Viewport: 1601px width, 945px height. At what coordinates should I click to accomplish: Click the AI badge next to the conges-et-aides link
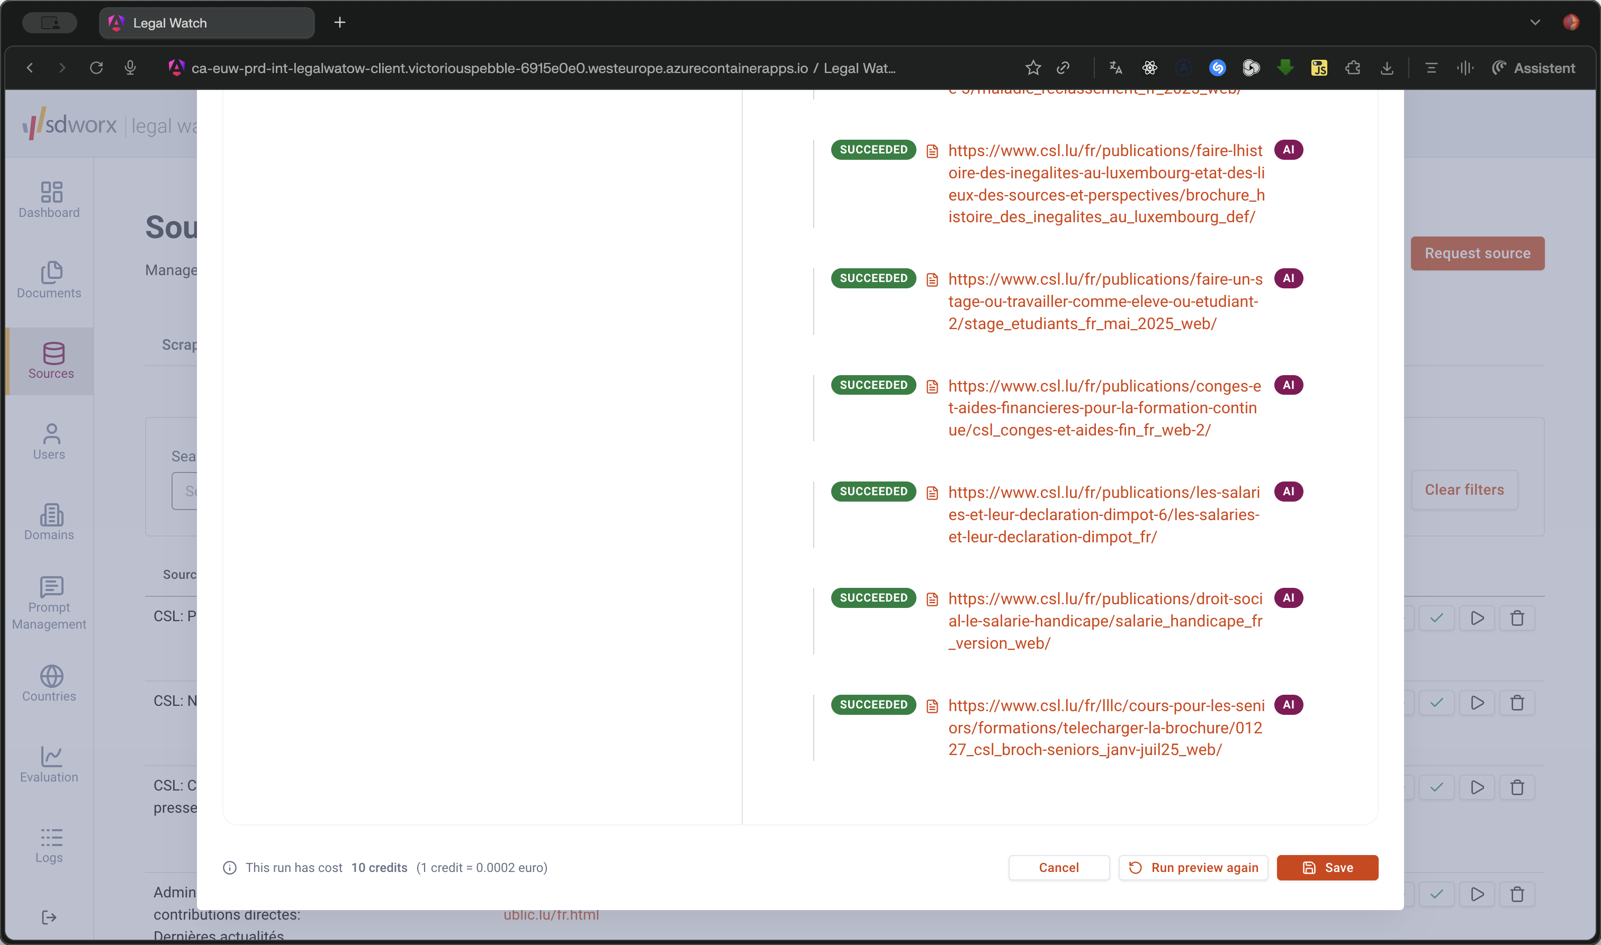pyautogui.click(x=1288, y=385)
